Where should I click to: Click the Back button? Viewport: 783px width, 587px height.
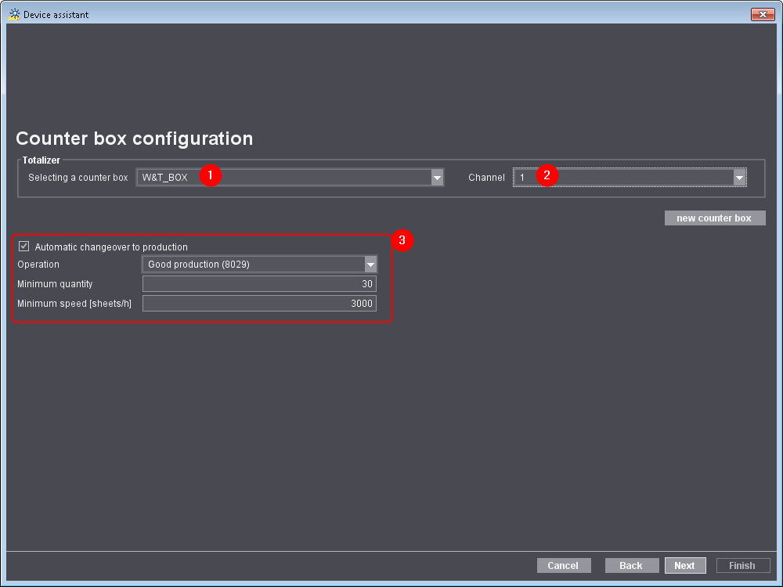(631, 565)
